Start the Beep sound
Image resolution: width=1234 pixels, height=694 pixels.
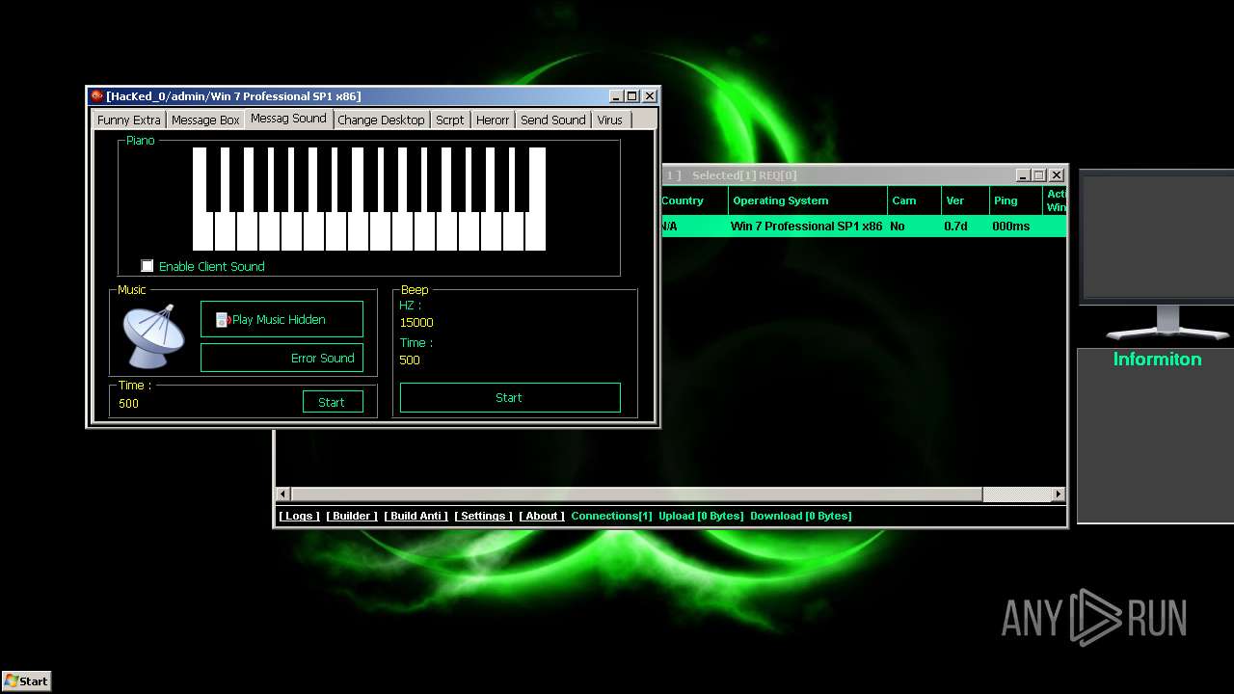click(x=510, y=397)
